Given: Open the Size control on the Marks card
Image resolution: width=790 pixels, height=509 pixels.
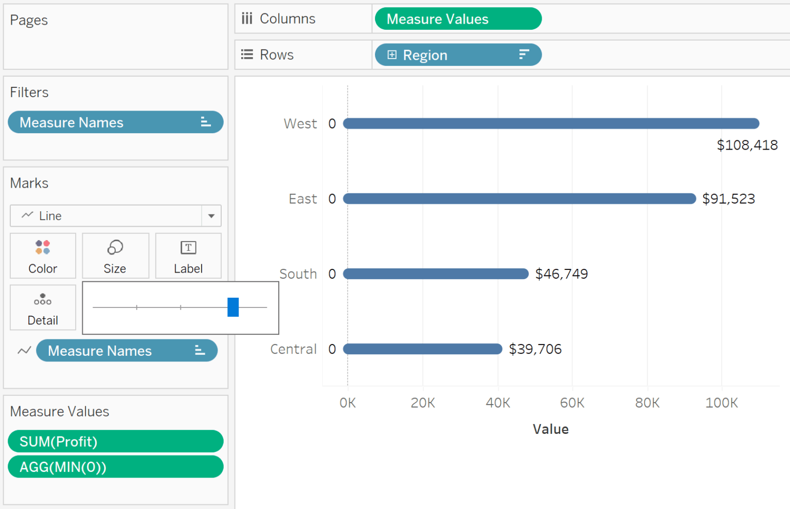Looking at the screenshot, I should coord(115,256).
